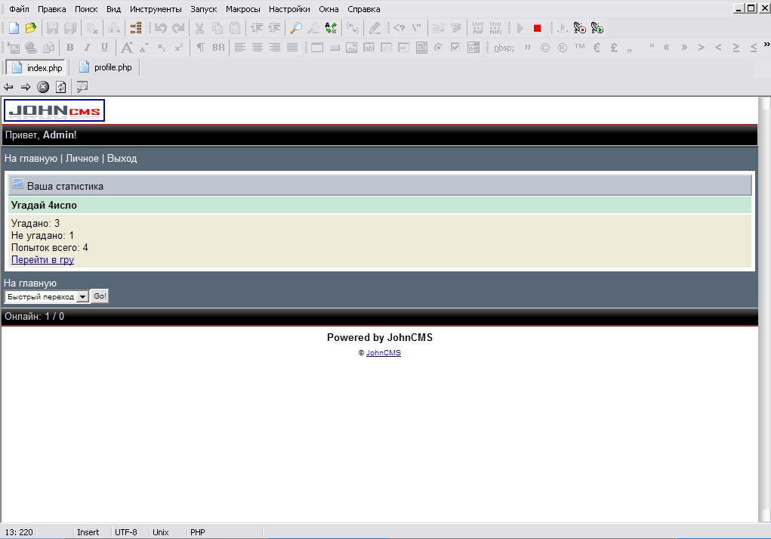Switch to the profile.php tab
The image size is (771, 539).
(106, 67)
